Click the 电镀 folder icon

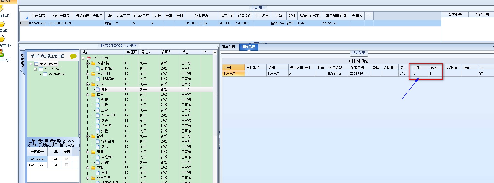pyautogui.click(x=93, y=167)
